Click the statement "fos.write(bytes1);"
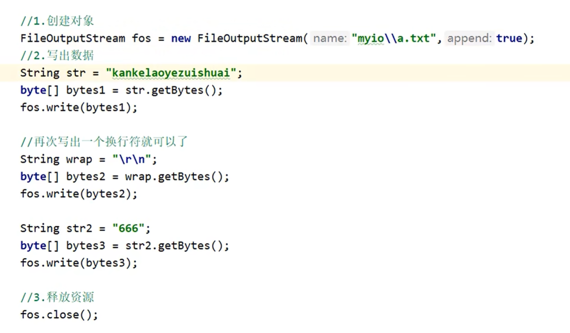570x333 pixels. [x=79, y=108]
